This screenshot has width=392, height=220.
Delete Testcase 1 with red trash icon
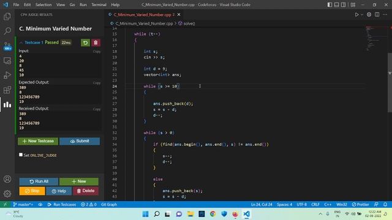96,43
